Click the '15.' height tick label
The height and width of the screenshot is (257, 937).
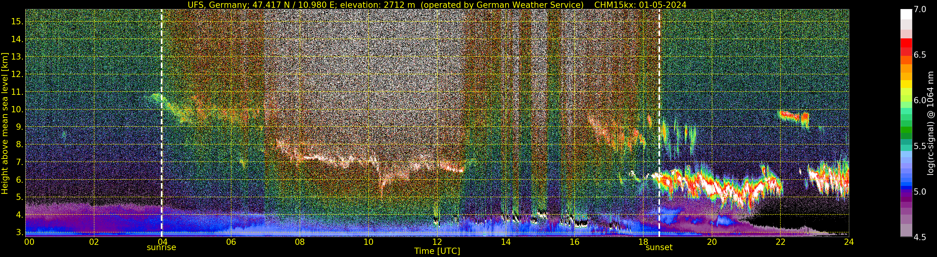(x=17, y=22)
